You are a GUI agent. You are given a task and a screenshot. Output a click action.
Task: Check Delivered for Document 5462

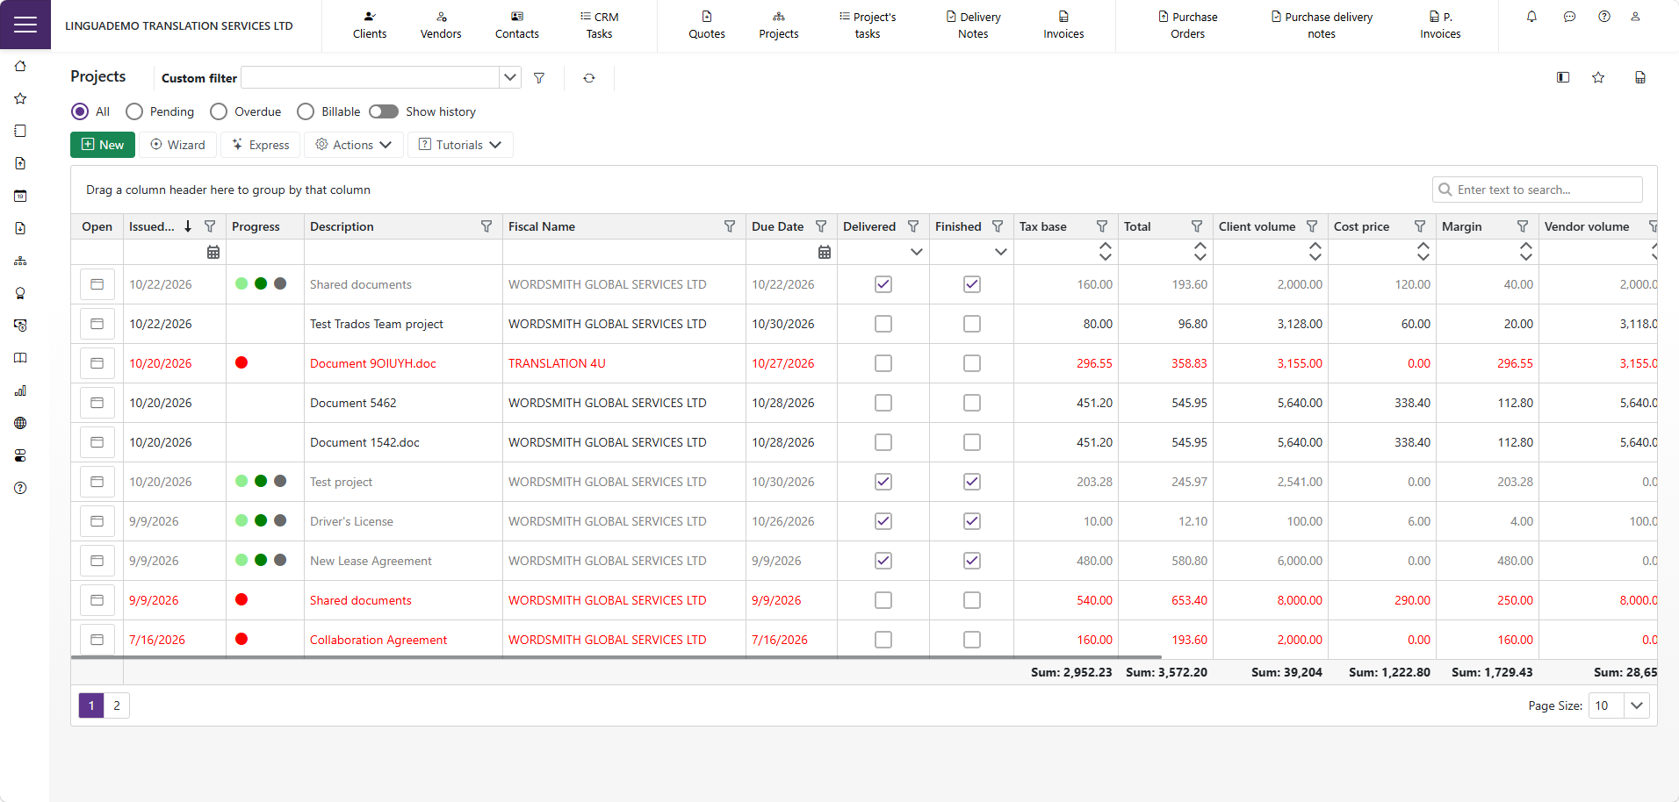pyautogui.click(x=883, y=403)
